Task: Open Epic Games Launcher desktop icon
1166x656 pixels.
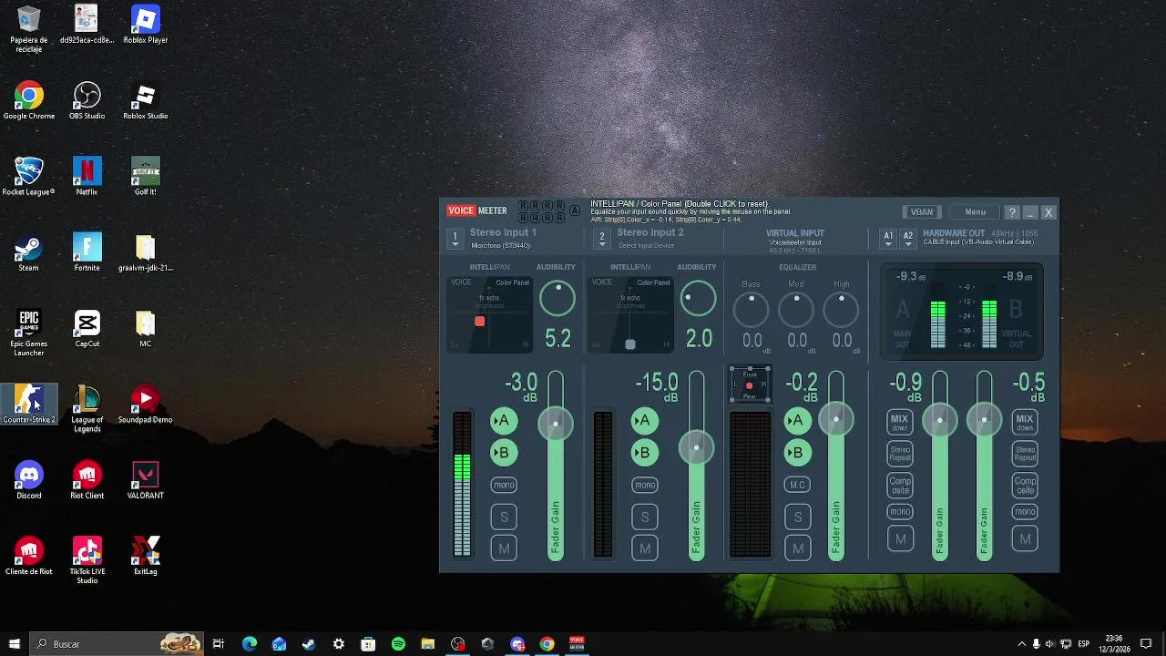Action: click(29, 333)
